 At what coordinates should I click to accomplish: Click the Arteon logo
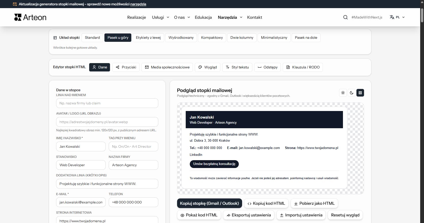click(x=30, y=17)
